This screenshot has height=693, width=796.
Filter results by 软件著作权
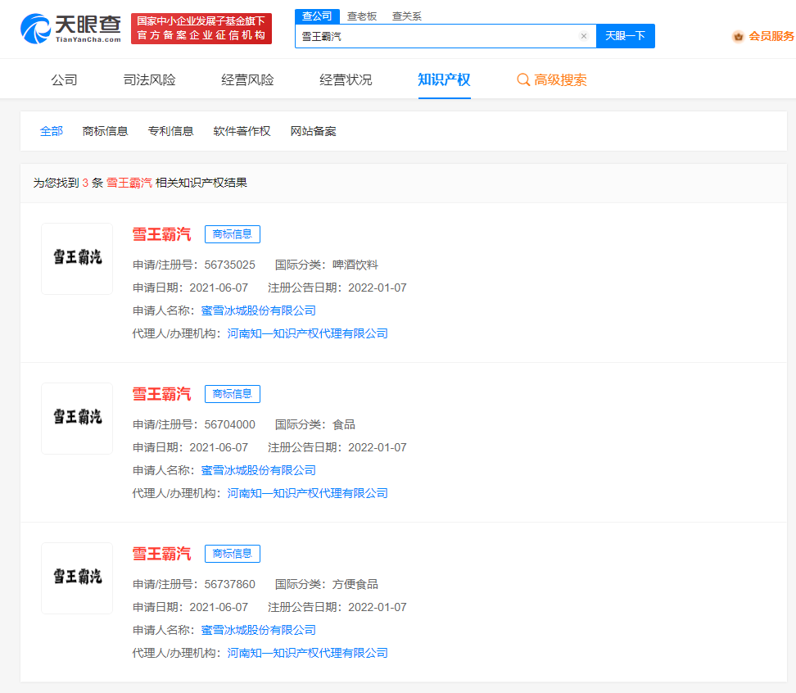click(242, 131)
